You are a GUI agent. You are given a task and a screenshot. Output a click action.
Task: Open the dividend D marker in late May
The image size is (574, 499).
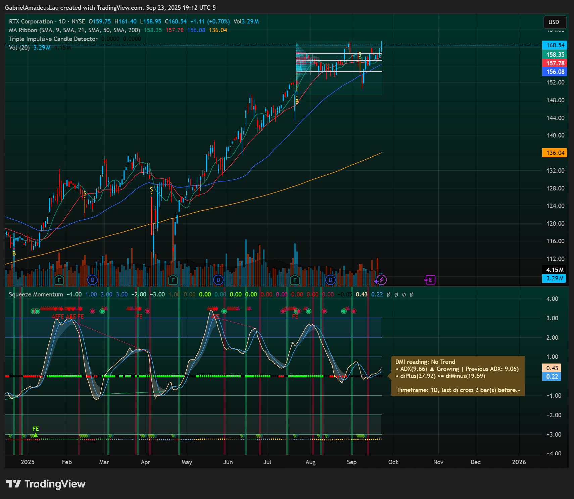point(218,280)
